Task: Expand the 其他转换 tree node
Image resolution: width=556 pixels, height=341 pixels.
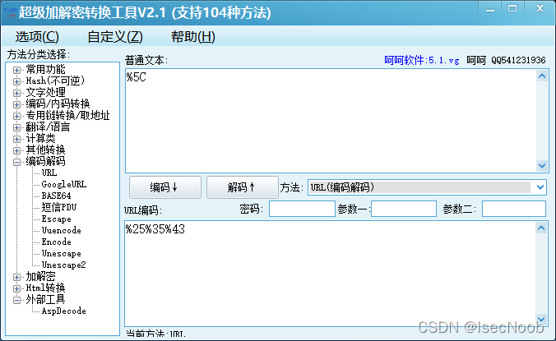Action: point(16,150)
